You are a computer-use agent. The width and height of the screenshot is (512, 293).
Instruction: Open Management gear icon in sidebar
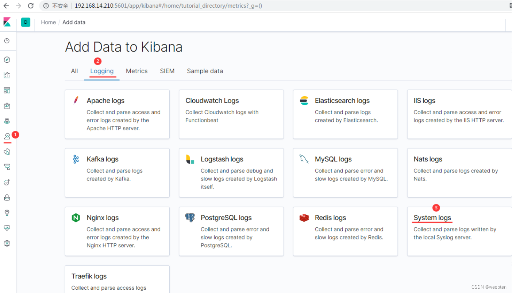pyautogui.click(x=7, y=243)
